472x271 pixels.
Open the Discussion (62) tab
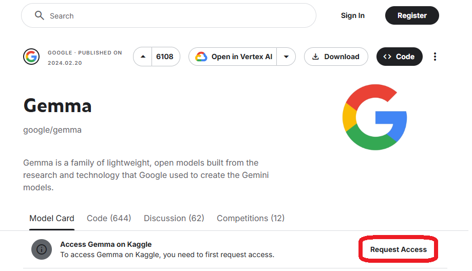(x=174, y=218)
